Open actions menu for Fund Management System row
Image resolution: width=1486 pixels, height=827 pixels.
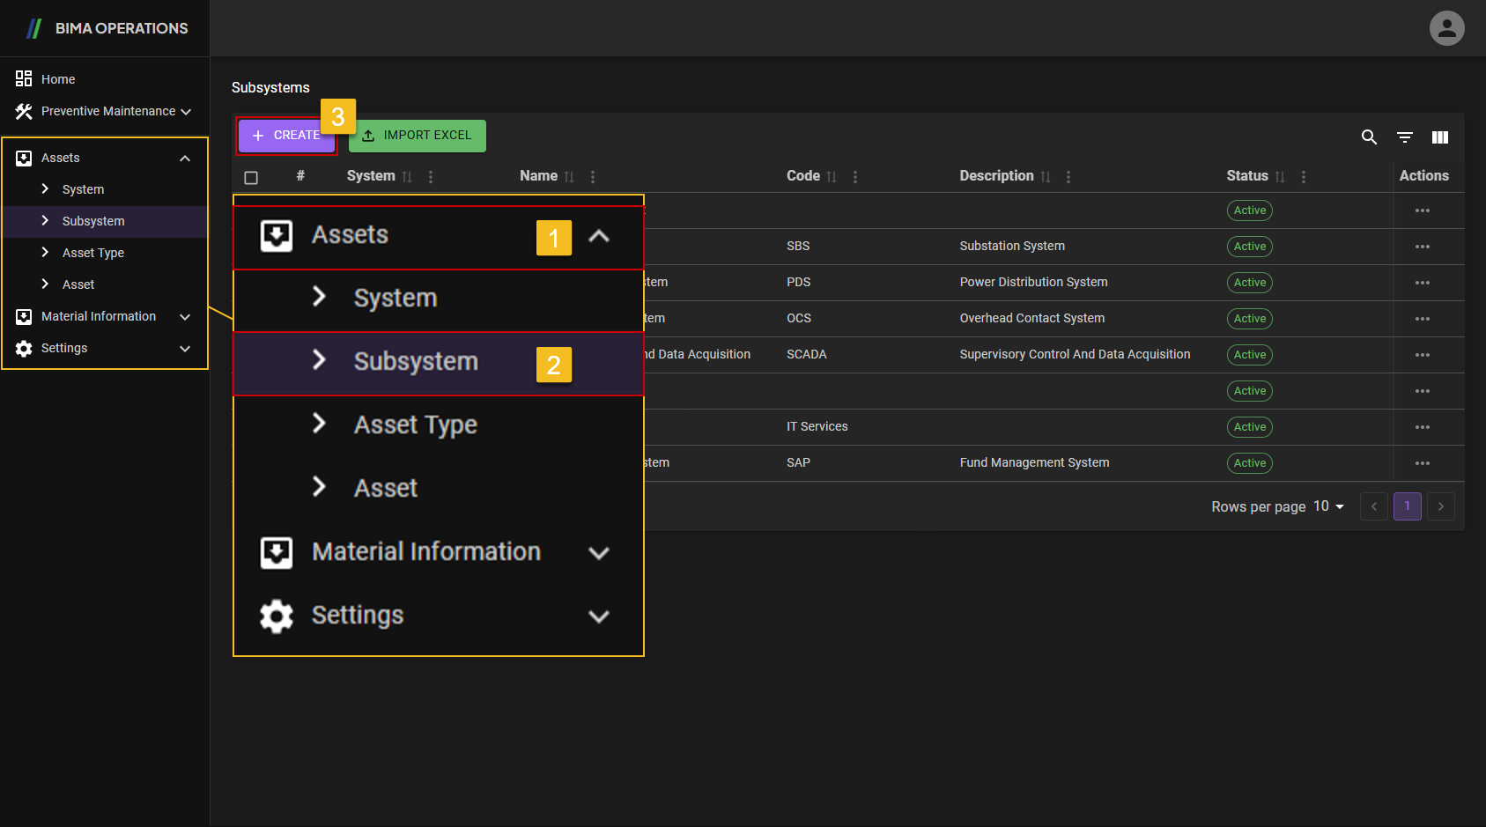[x=1422, y=463]
